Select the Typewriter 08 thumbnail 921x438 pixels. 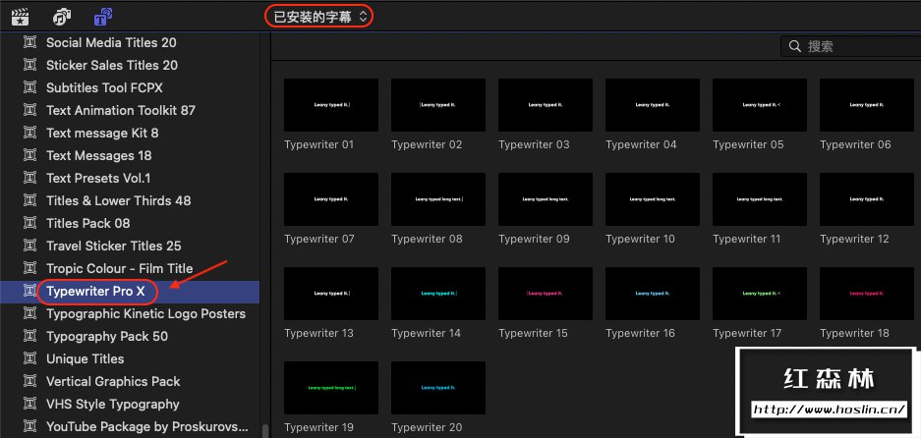(x=438, y=199)
